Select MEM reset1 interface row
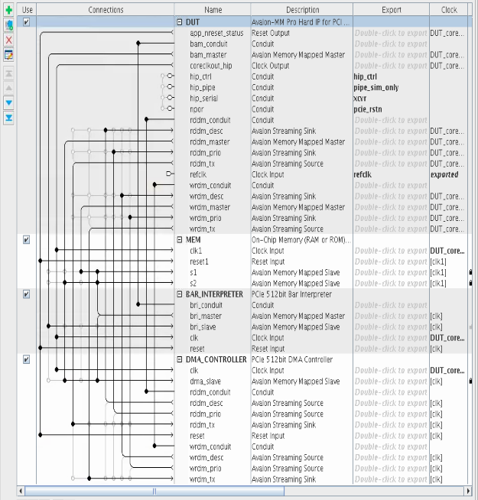This screenshot has height=500, width=478. pos(199,261)
